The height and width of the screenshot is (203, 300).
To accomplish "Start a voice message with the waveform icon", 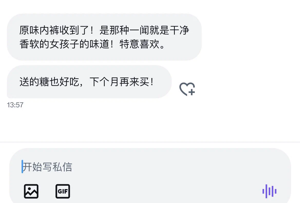I will click(269, 191).
